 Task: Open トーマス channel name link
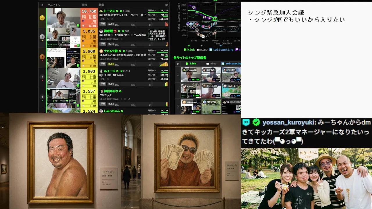coord(109,11)
